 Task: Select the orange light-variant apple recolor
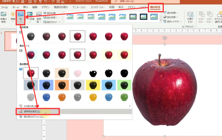coord(62,97)
